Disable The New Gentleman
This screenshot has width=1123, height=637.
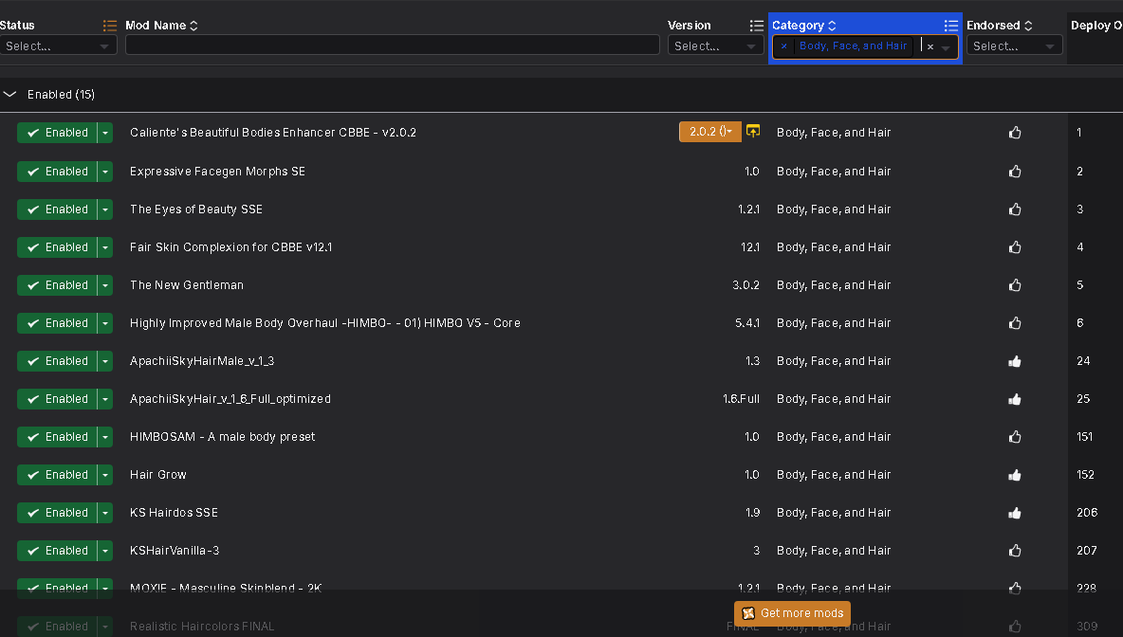click(x=57, y=285)
